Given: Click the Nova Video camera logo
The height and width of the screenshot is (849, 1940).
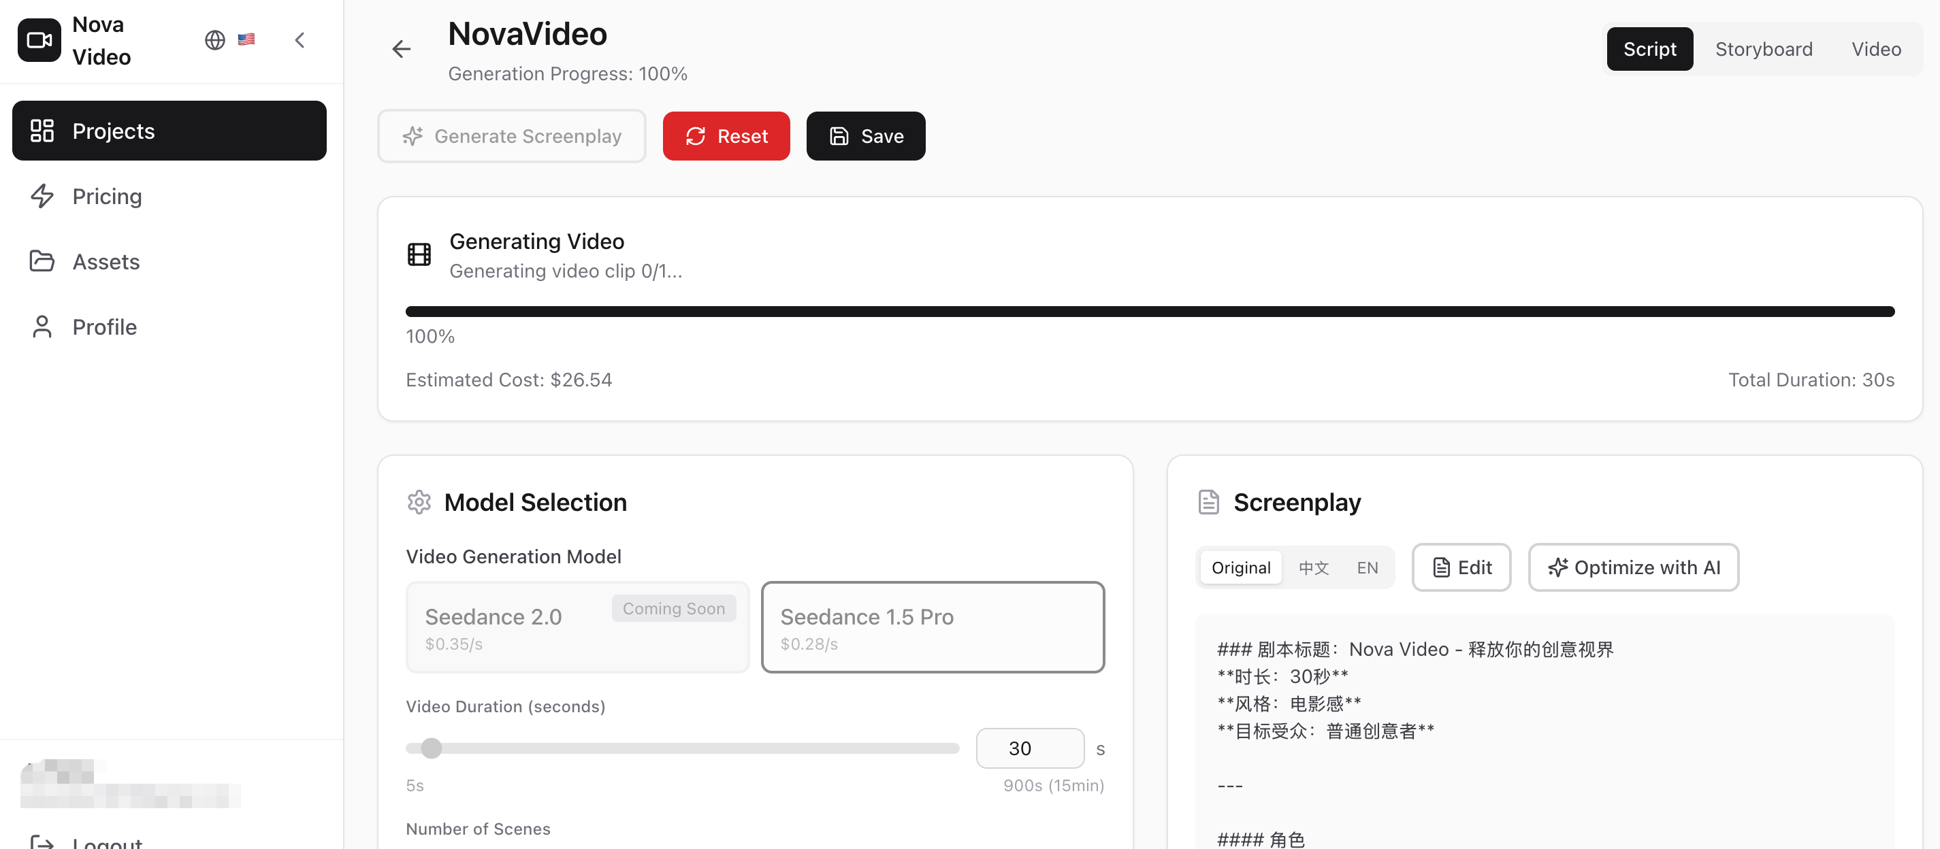Looking at the screenshot, I should tap(38, 40).
